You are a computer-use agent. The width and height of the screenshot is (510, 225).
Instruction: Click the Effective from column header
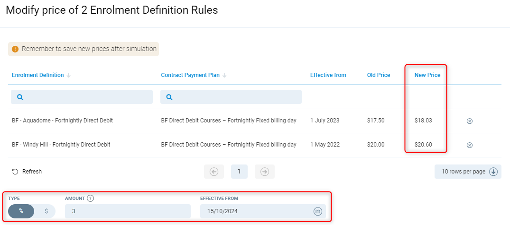click(328, 75)
